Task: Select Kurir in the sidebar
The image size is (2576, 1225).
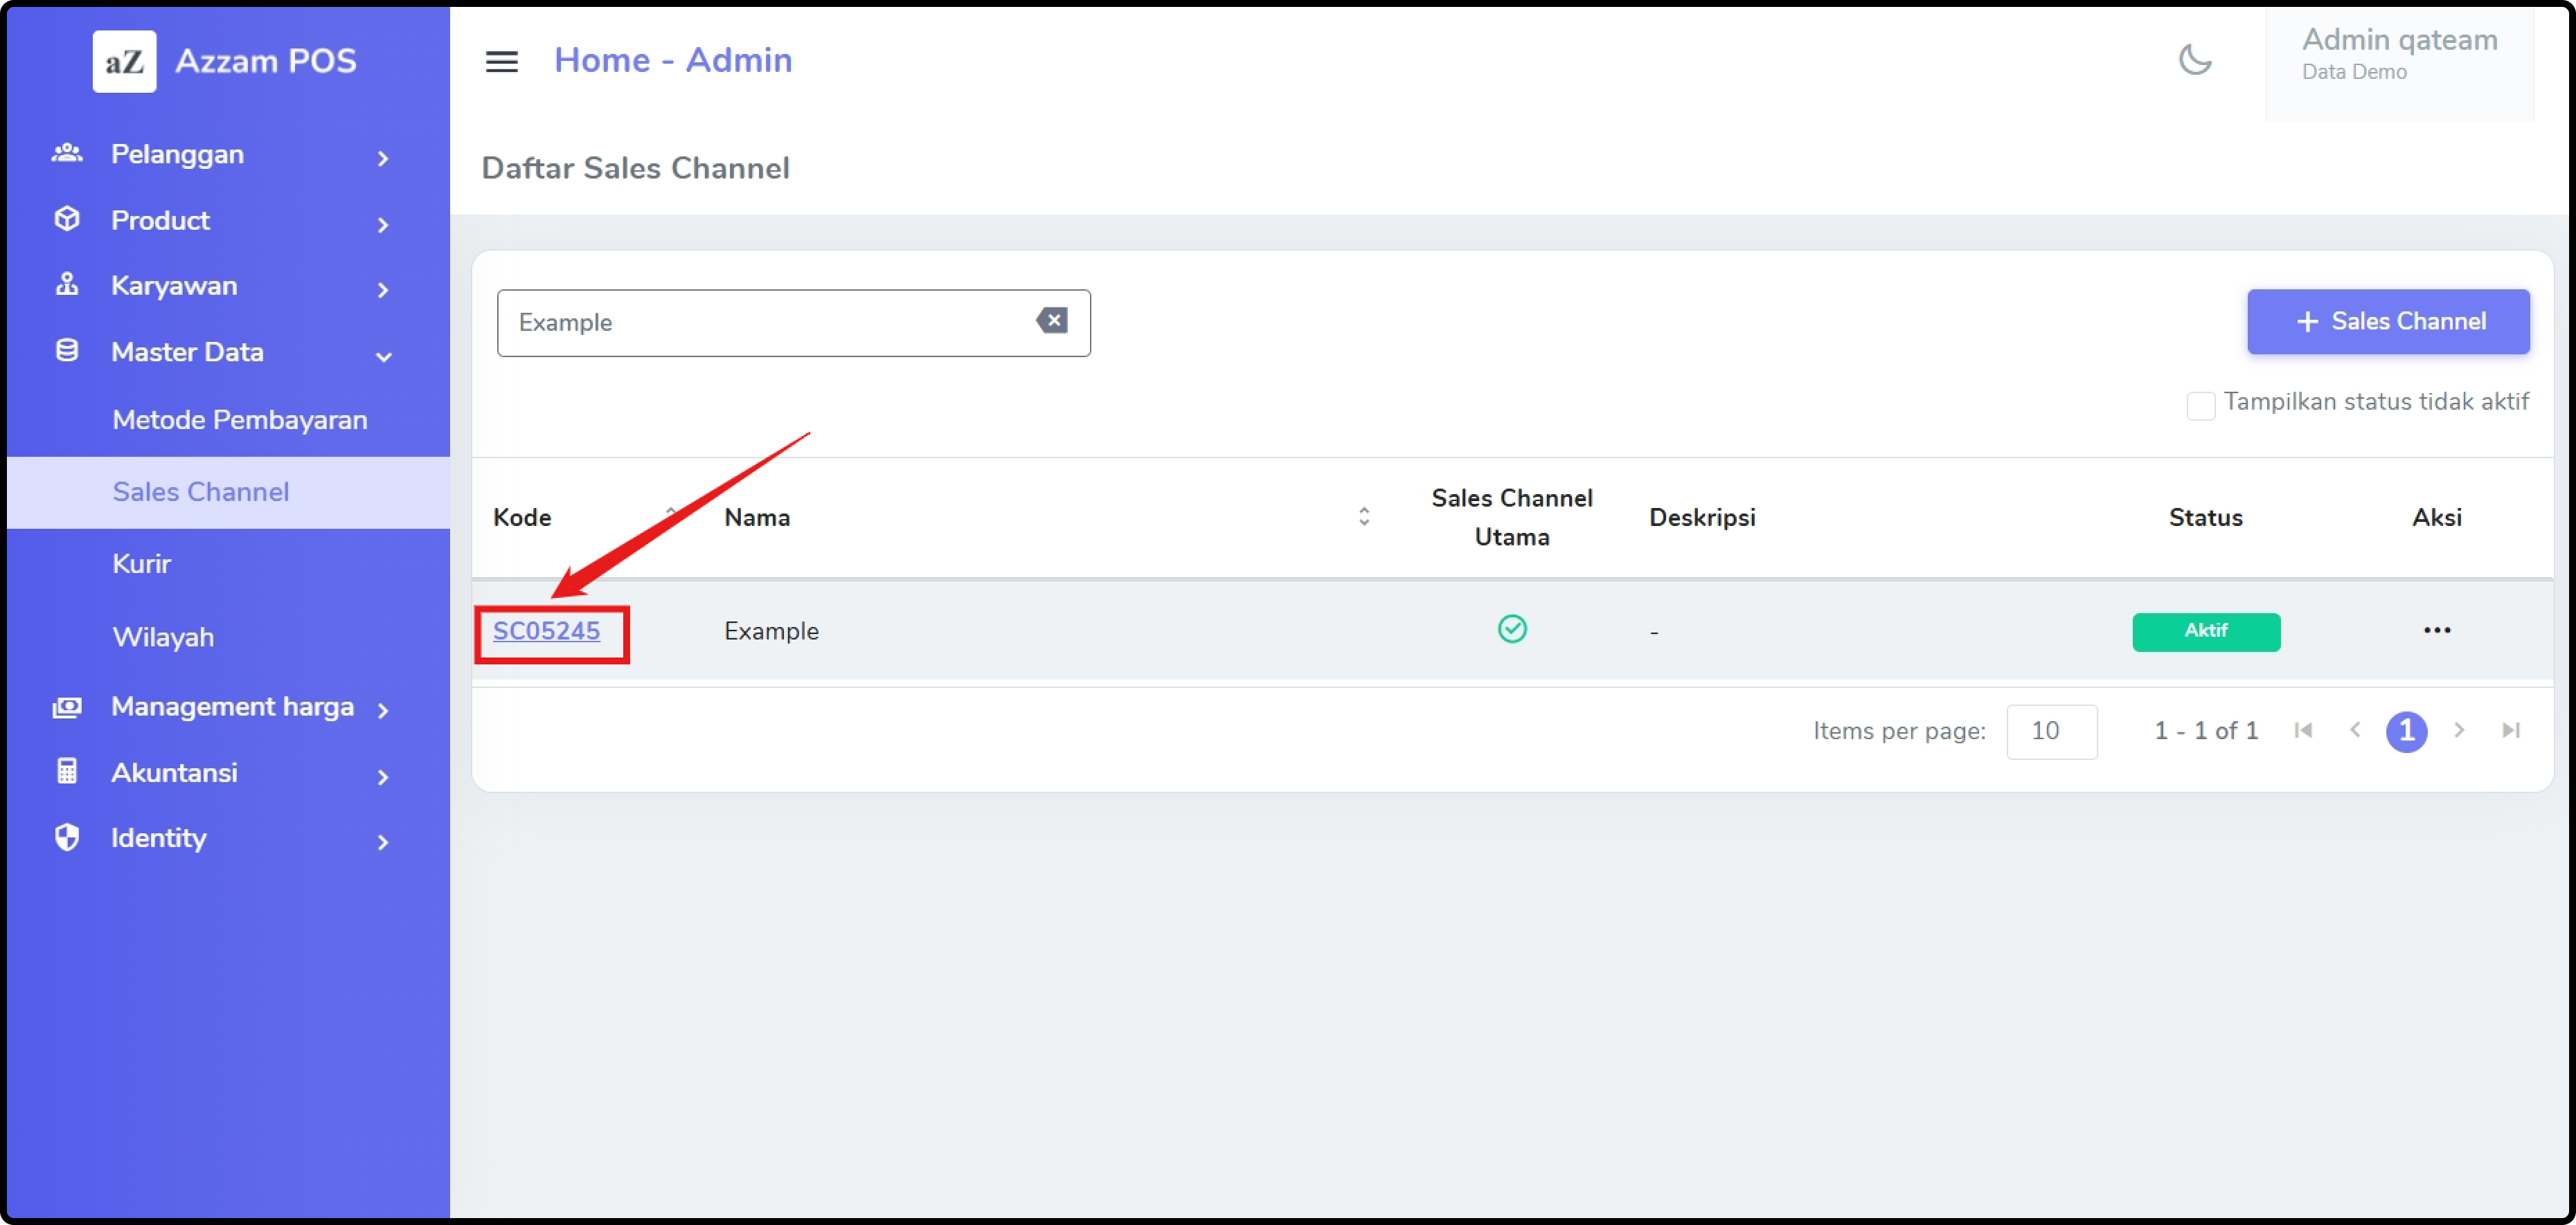Action: [x=142, y=563]
